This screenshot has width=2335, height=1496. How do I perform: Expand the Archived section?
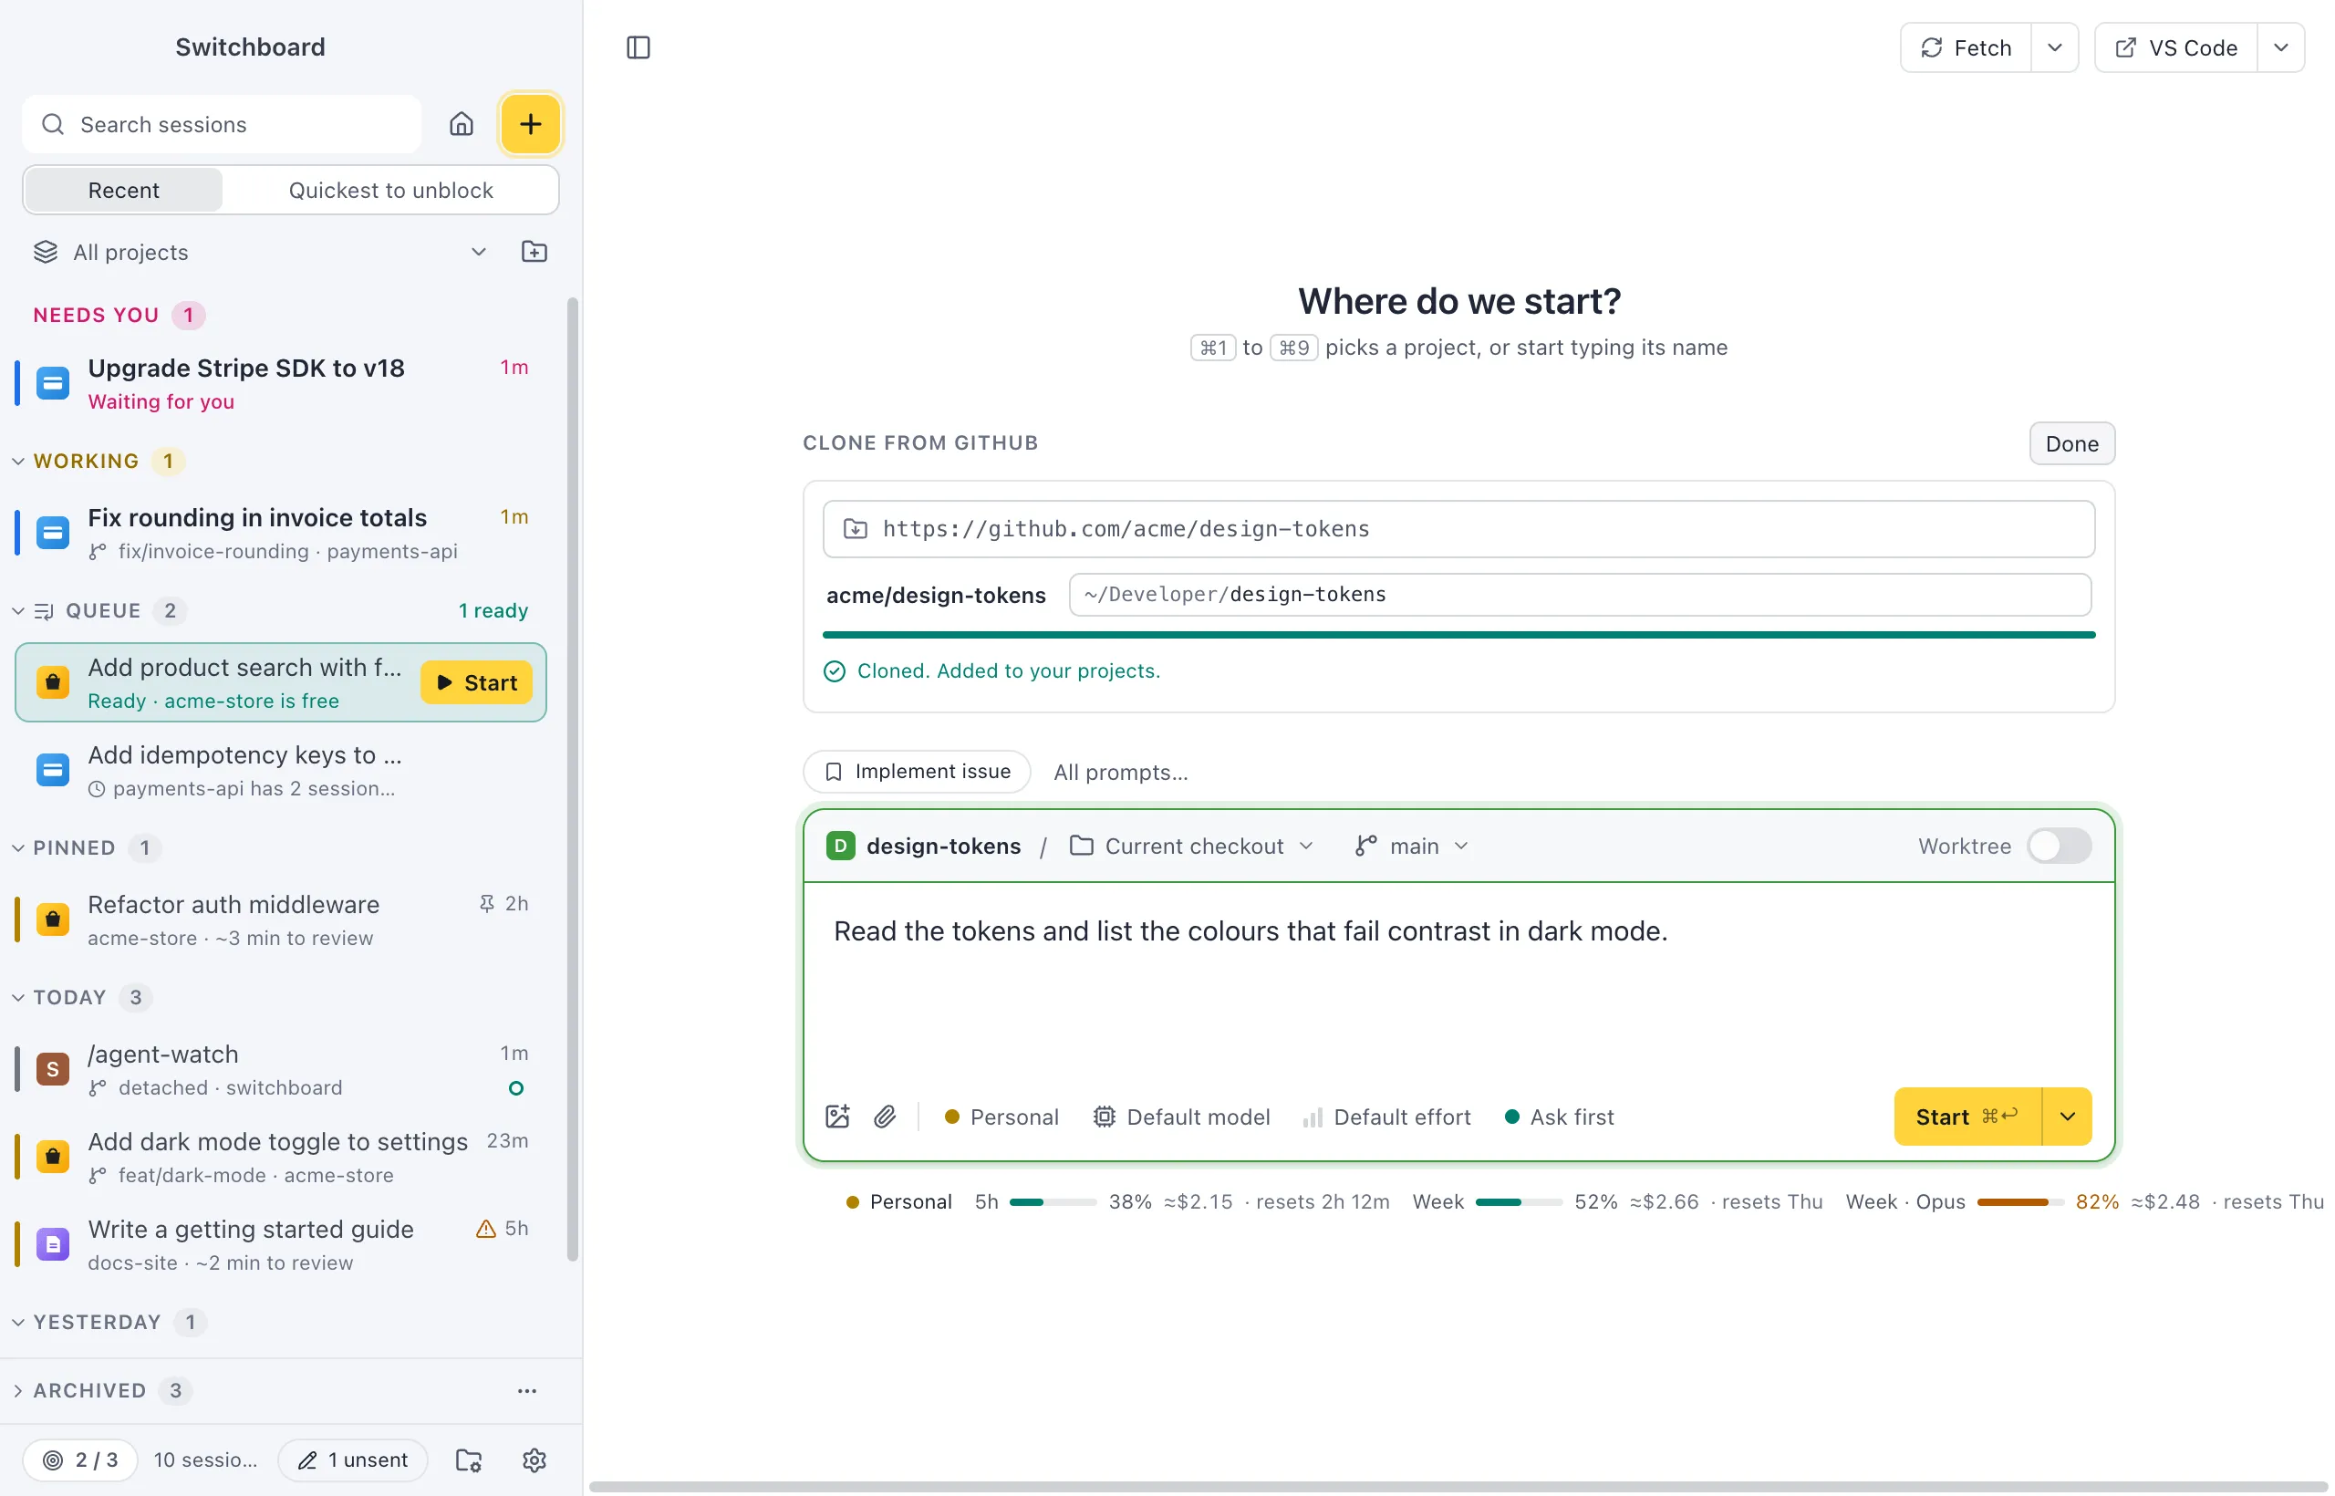click(x=18, y=1390)
